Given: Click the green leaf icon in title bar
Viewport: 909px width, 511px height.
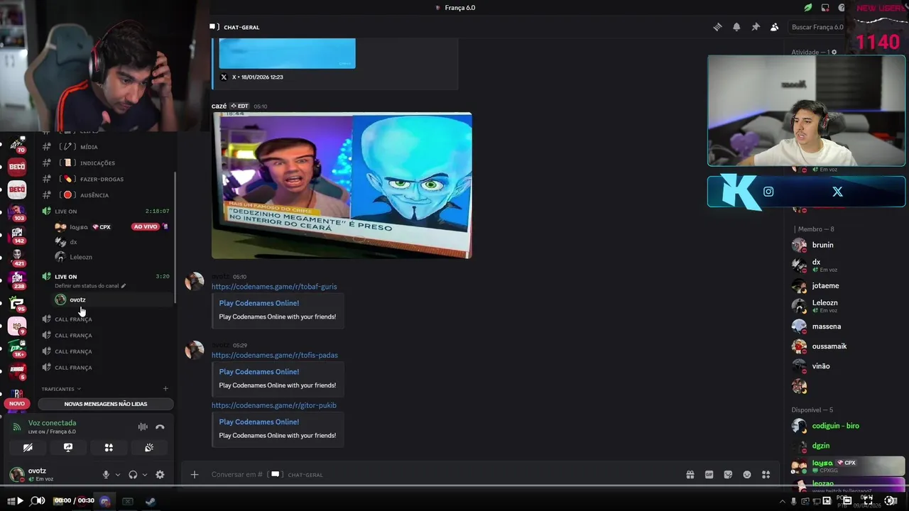Looking at the screenshot, I should point(808,8).
